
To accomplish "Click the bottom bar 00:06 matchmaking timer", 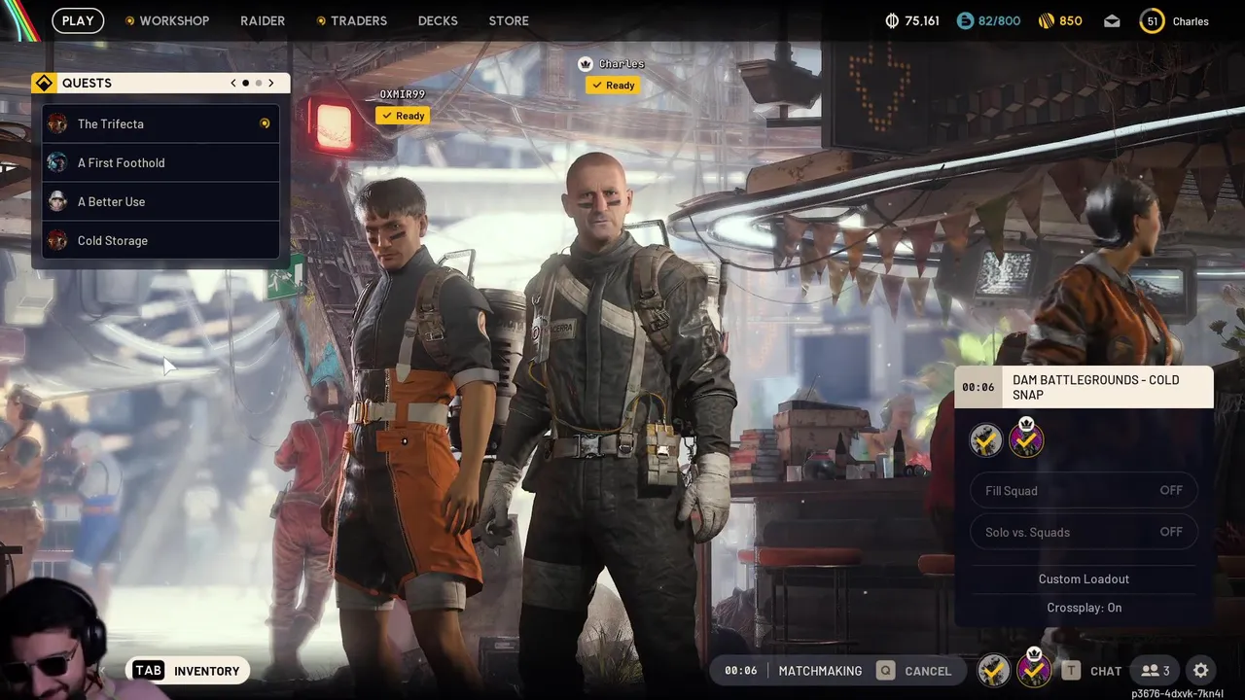I will click(741, 671).
